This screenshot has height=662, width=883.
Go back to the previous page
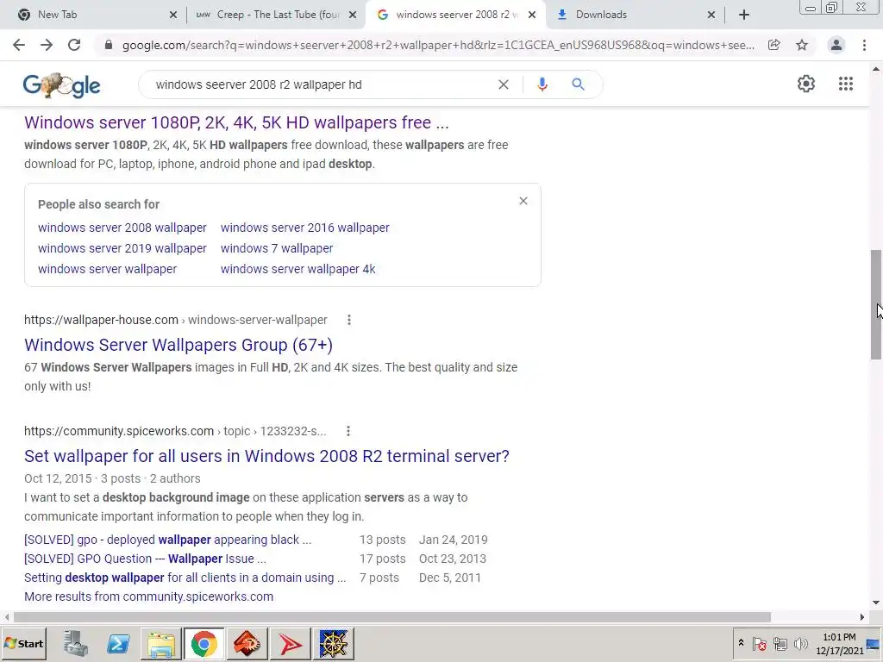click(19, 45)
